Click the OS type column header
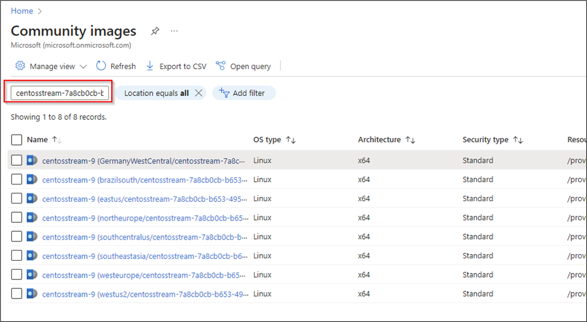 pos(267,139)
